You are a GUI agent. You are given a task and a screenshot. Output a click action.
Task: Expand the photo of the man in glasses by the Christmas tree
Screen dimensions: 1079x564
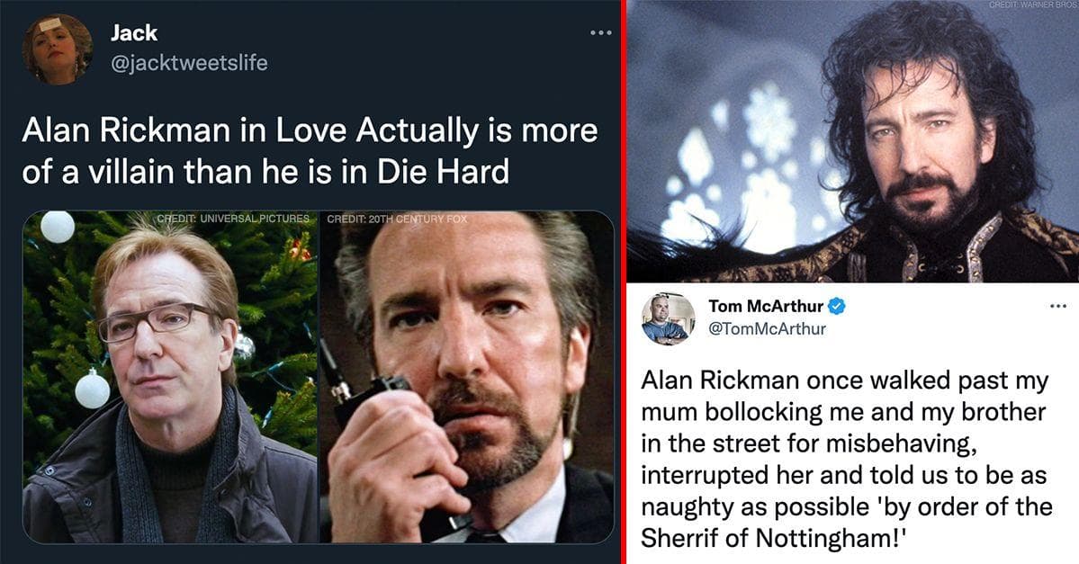(x=170, y=378)
